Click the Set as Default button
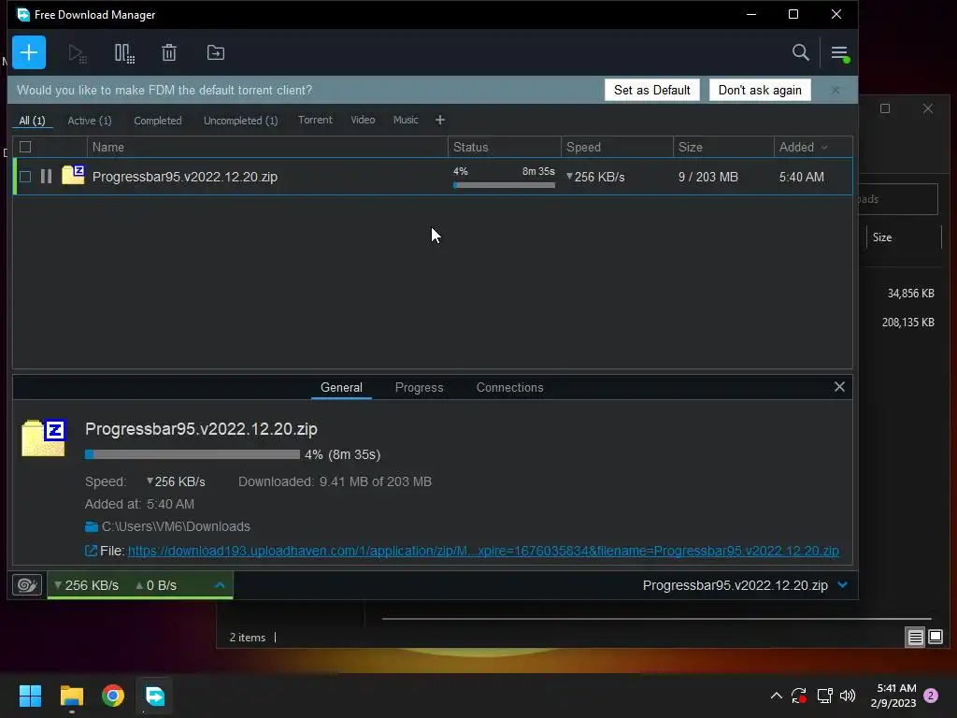Image resolution: width=957 pixels, height=718 pixels. tap(651, 90)
